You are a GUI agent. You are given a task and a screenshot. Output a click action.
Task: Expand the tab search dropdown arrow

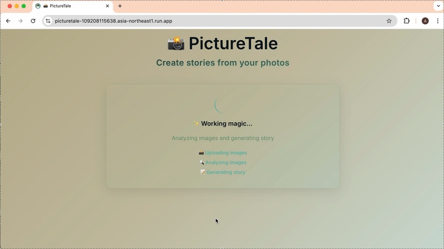(x=438, y=6)
